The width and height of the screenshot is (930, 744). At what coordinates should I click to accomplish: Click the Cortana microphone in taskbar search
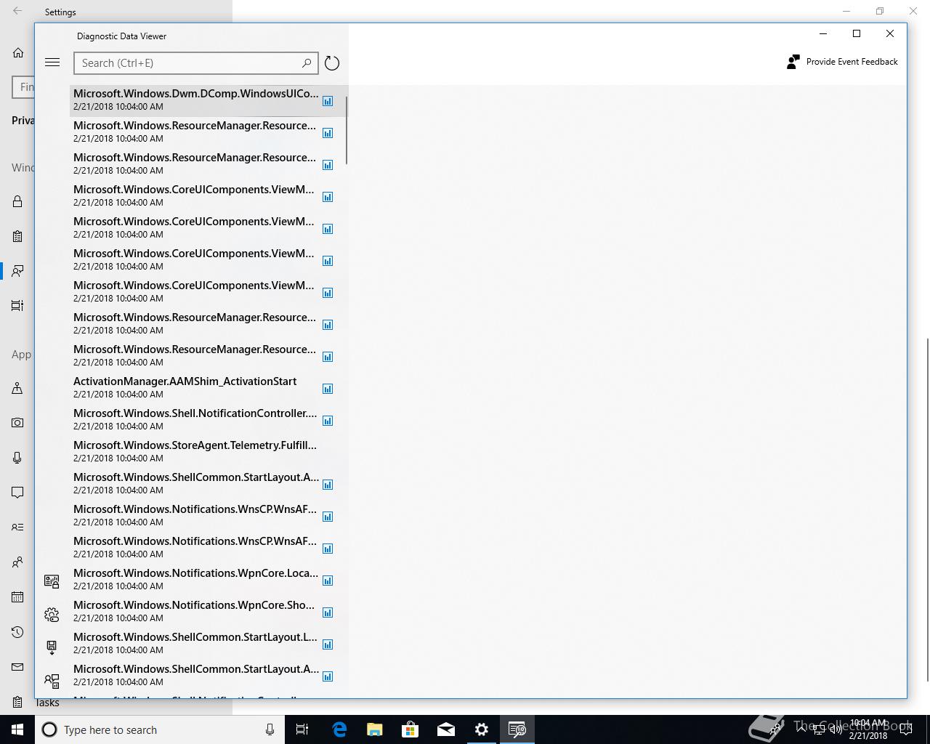pos(270,729)
